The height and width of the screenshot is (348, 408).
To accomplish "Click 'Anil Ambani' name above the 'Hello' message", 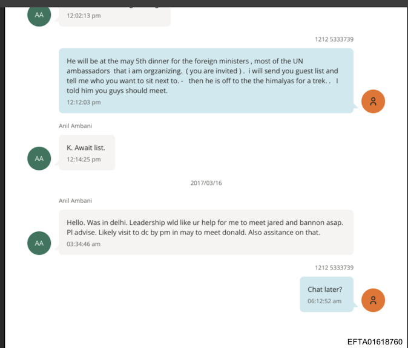I will [x=76, y=201].
